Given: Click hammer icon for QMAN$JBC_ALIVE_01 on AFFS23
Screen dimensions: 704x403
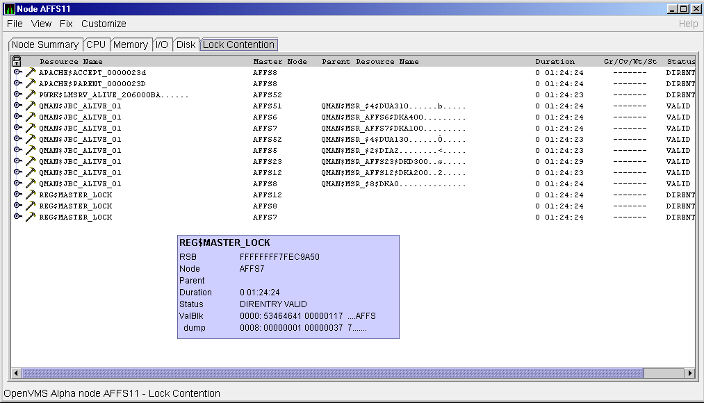Looking at the screenshot, I should coord(31,161).
